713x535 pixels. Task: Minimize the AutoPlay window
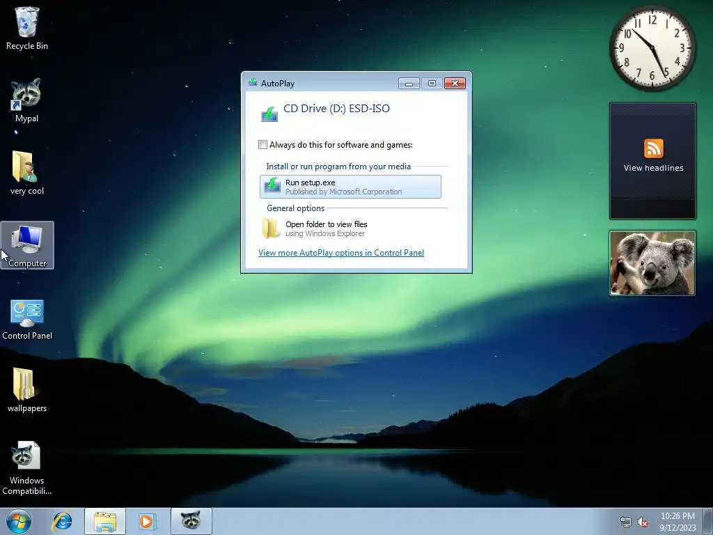point(409,84)
